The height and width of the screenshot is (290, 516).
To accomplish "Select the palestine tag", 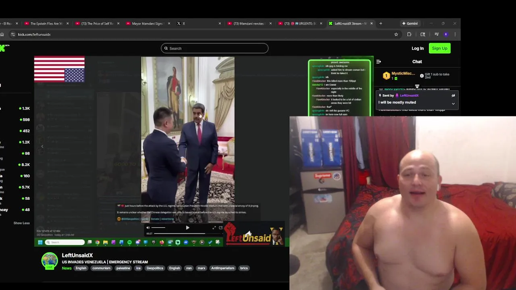I will 123,268.
